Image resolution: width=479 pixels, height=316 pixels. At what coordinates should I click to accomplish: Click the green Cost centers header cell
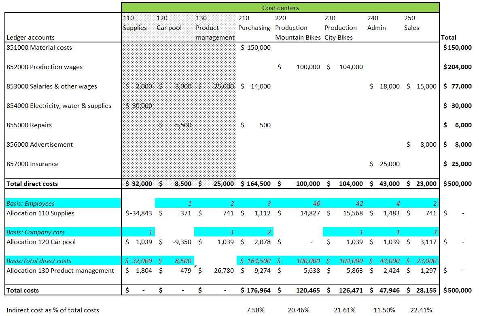point(280,8)
